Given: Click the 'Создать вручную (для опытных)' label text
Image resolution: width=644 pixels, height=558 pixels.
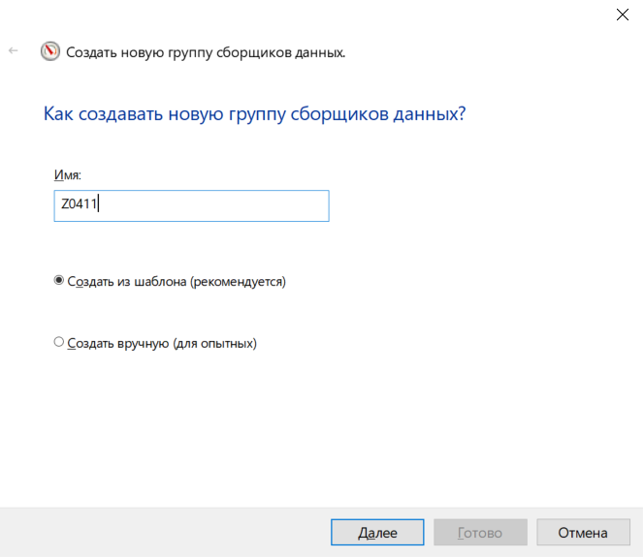Looking at the screenshot, I should [x=162, y=343].
